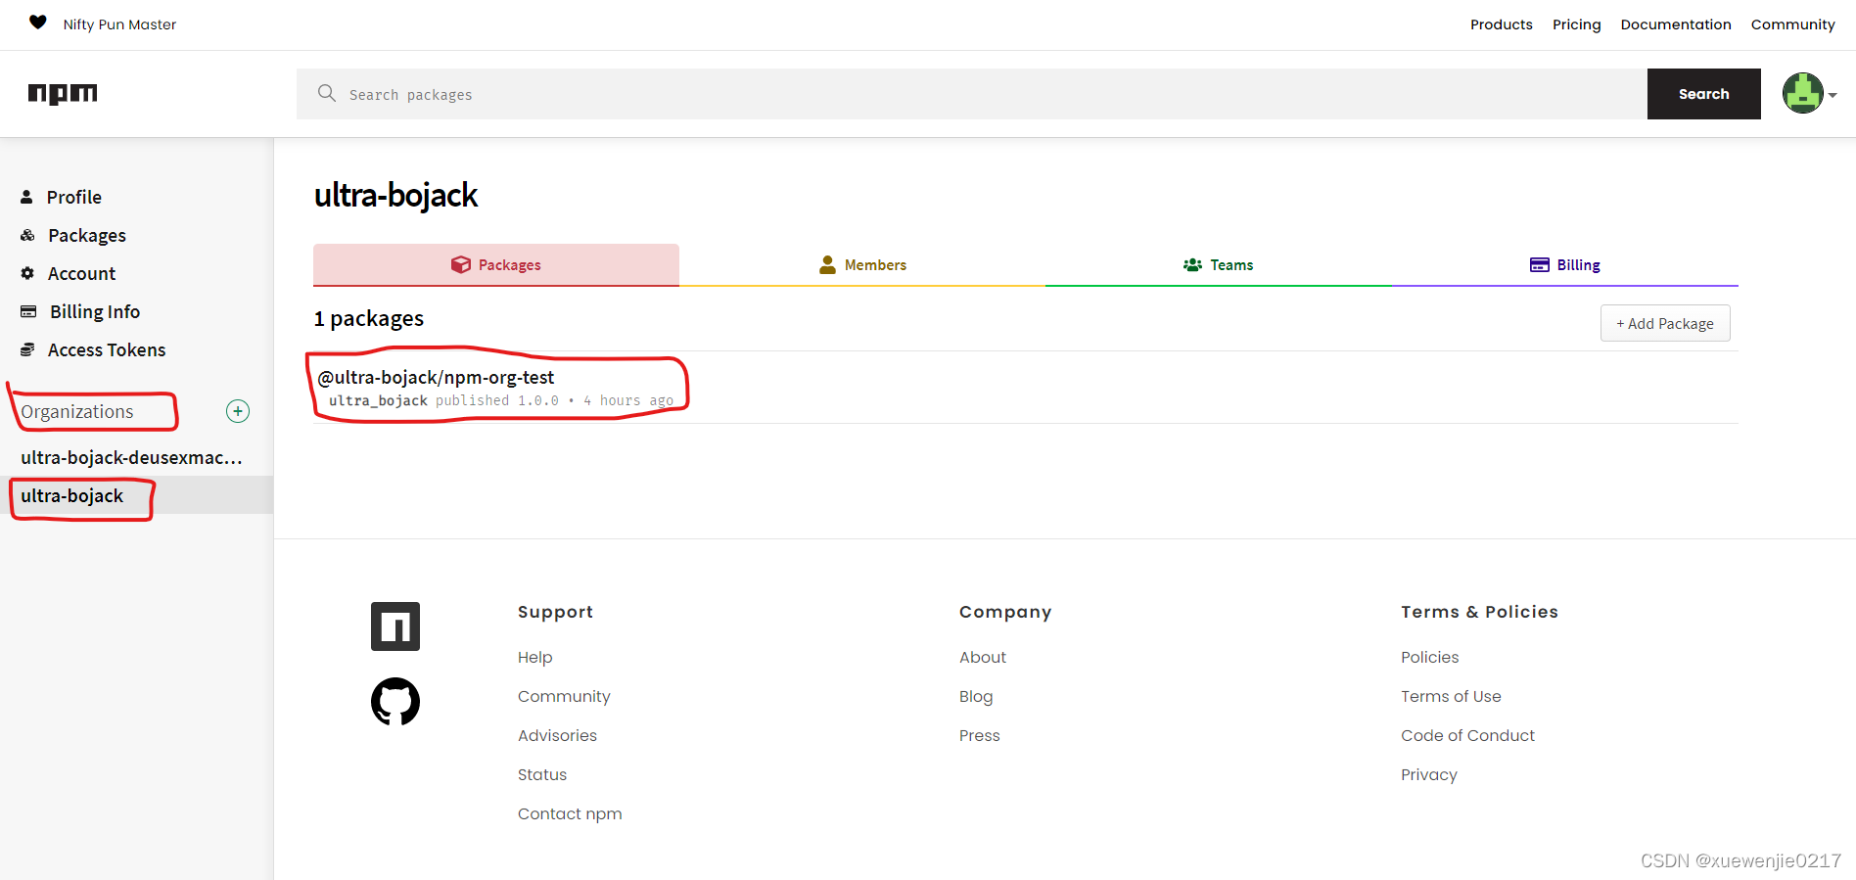Click the Access Tokens coins icon
The height and width of the screenshot is (880, 1856).
[27, 349]
